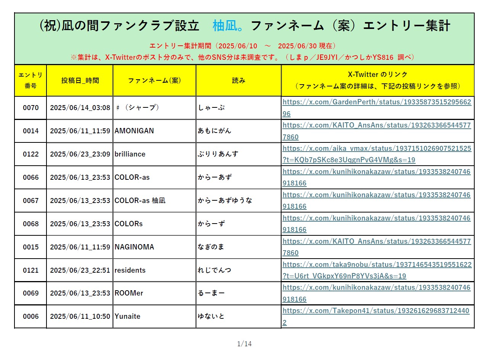Select the date 2025/06/11_10:50
This screenshot has width=488, height=350.
click(x=80, y=317)
